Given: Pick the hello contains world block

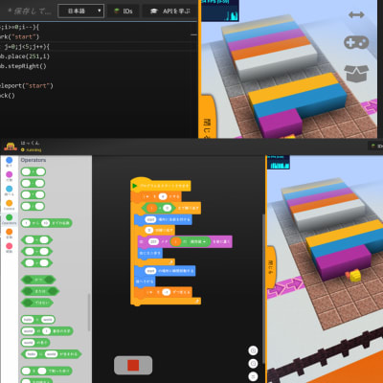Looking at the screenshot, I should [x=51, y=354].
